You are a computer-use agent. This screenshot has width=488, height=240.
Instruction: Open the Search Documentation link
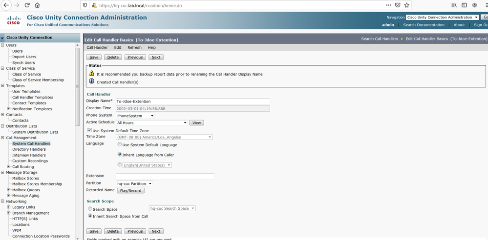click(424, 25)
